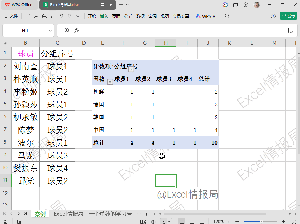Switch to Normal view icon in status bar
Screen dimensions: 300x224
[182, 221]
